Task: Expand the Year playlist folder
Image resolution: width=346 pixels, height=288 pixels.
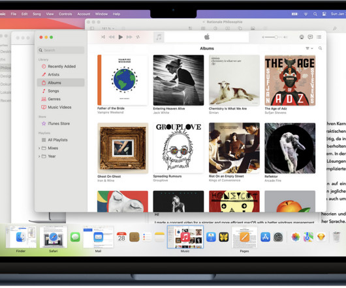Action: pyautogui.click(x=39, y=156)
